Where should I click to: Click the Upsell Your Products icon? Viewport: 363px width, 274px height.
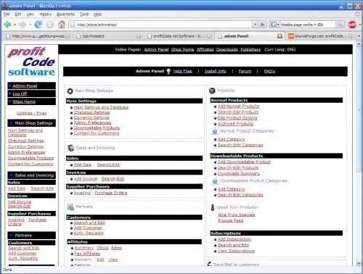coord(213,207)
